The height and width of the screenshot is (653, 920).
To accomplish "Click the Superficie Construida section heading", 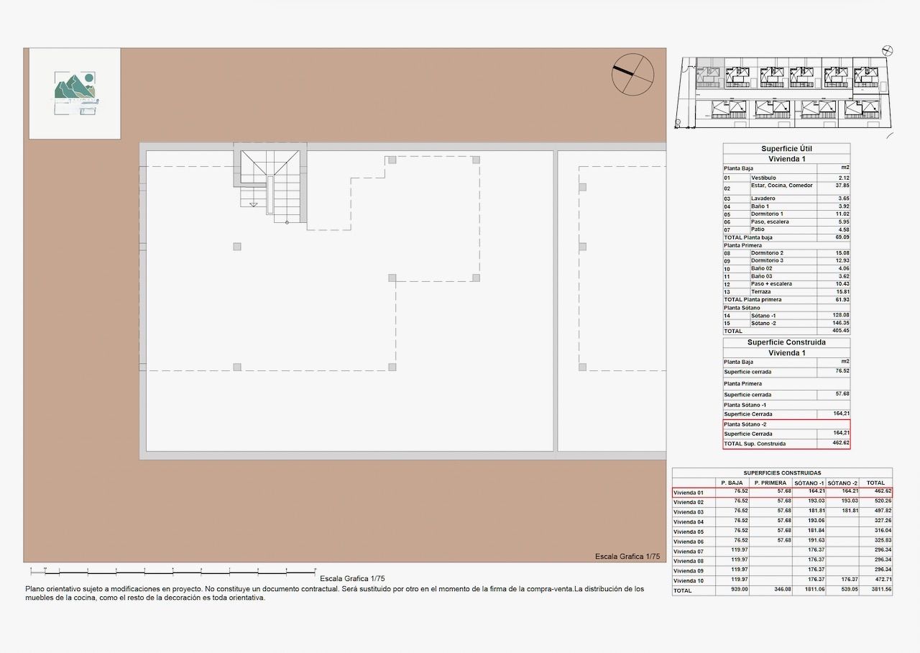I will tap(786, 343).
